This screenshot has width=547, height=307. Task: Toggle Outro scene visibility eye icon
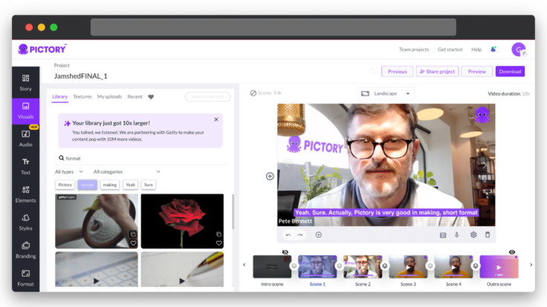pos(512,252)
